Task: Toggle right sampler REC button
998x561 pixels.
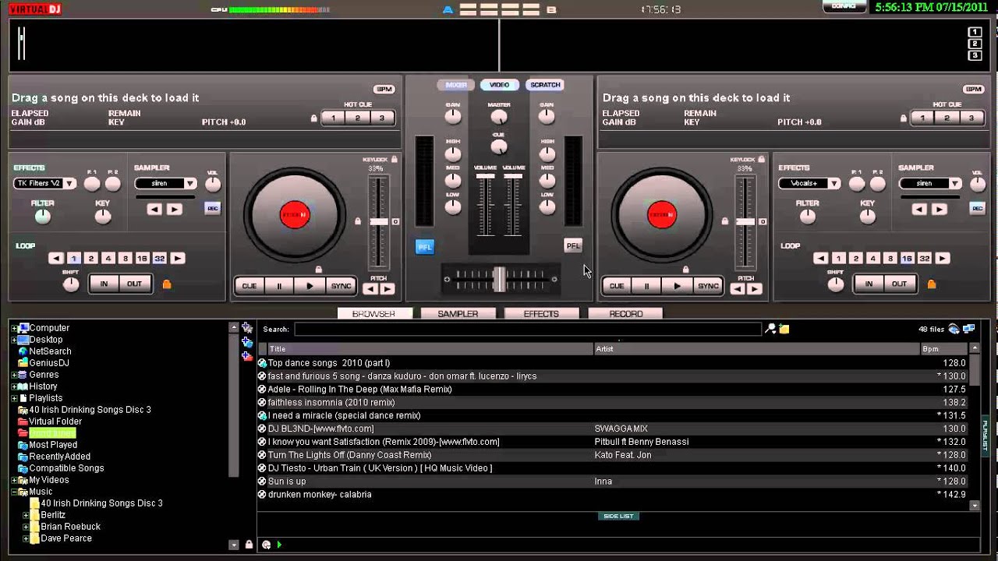Action: click(977, 208)
